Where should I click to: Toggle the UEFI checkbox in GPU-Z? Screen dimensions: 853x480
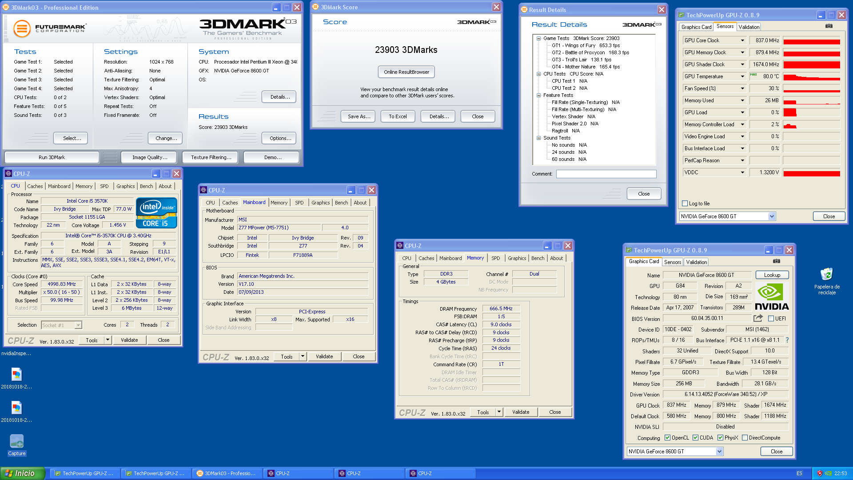coord(771,318)
